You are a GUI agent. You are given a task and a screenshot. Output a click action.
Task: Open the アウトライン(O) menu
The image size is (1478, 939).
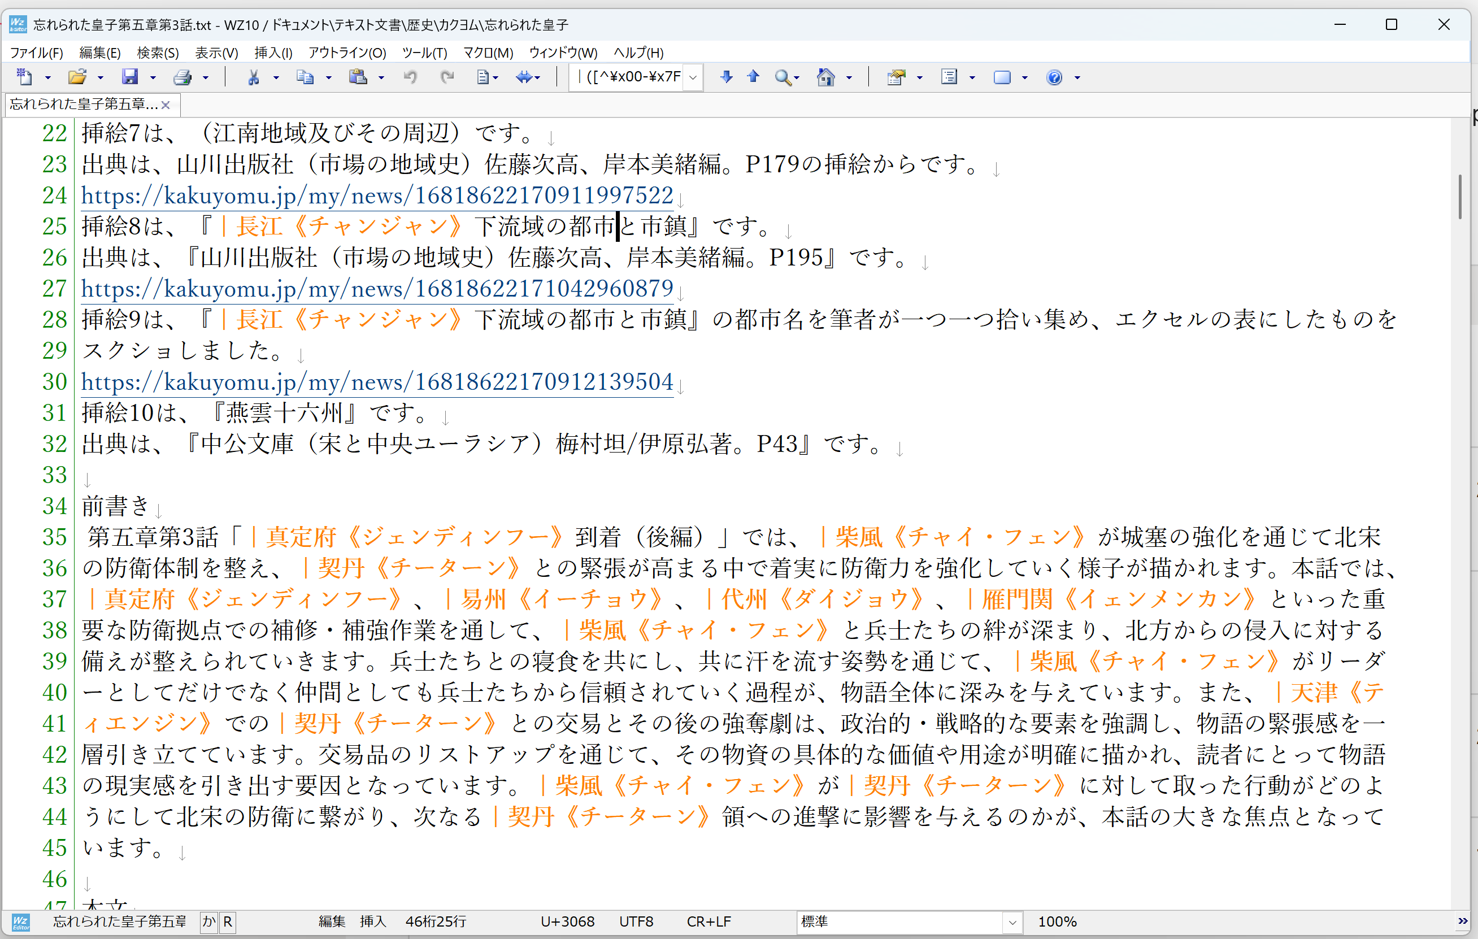pos(347,53)
